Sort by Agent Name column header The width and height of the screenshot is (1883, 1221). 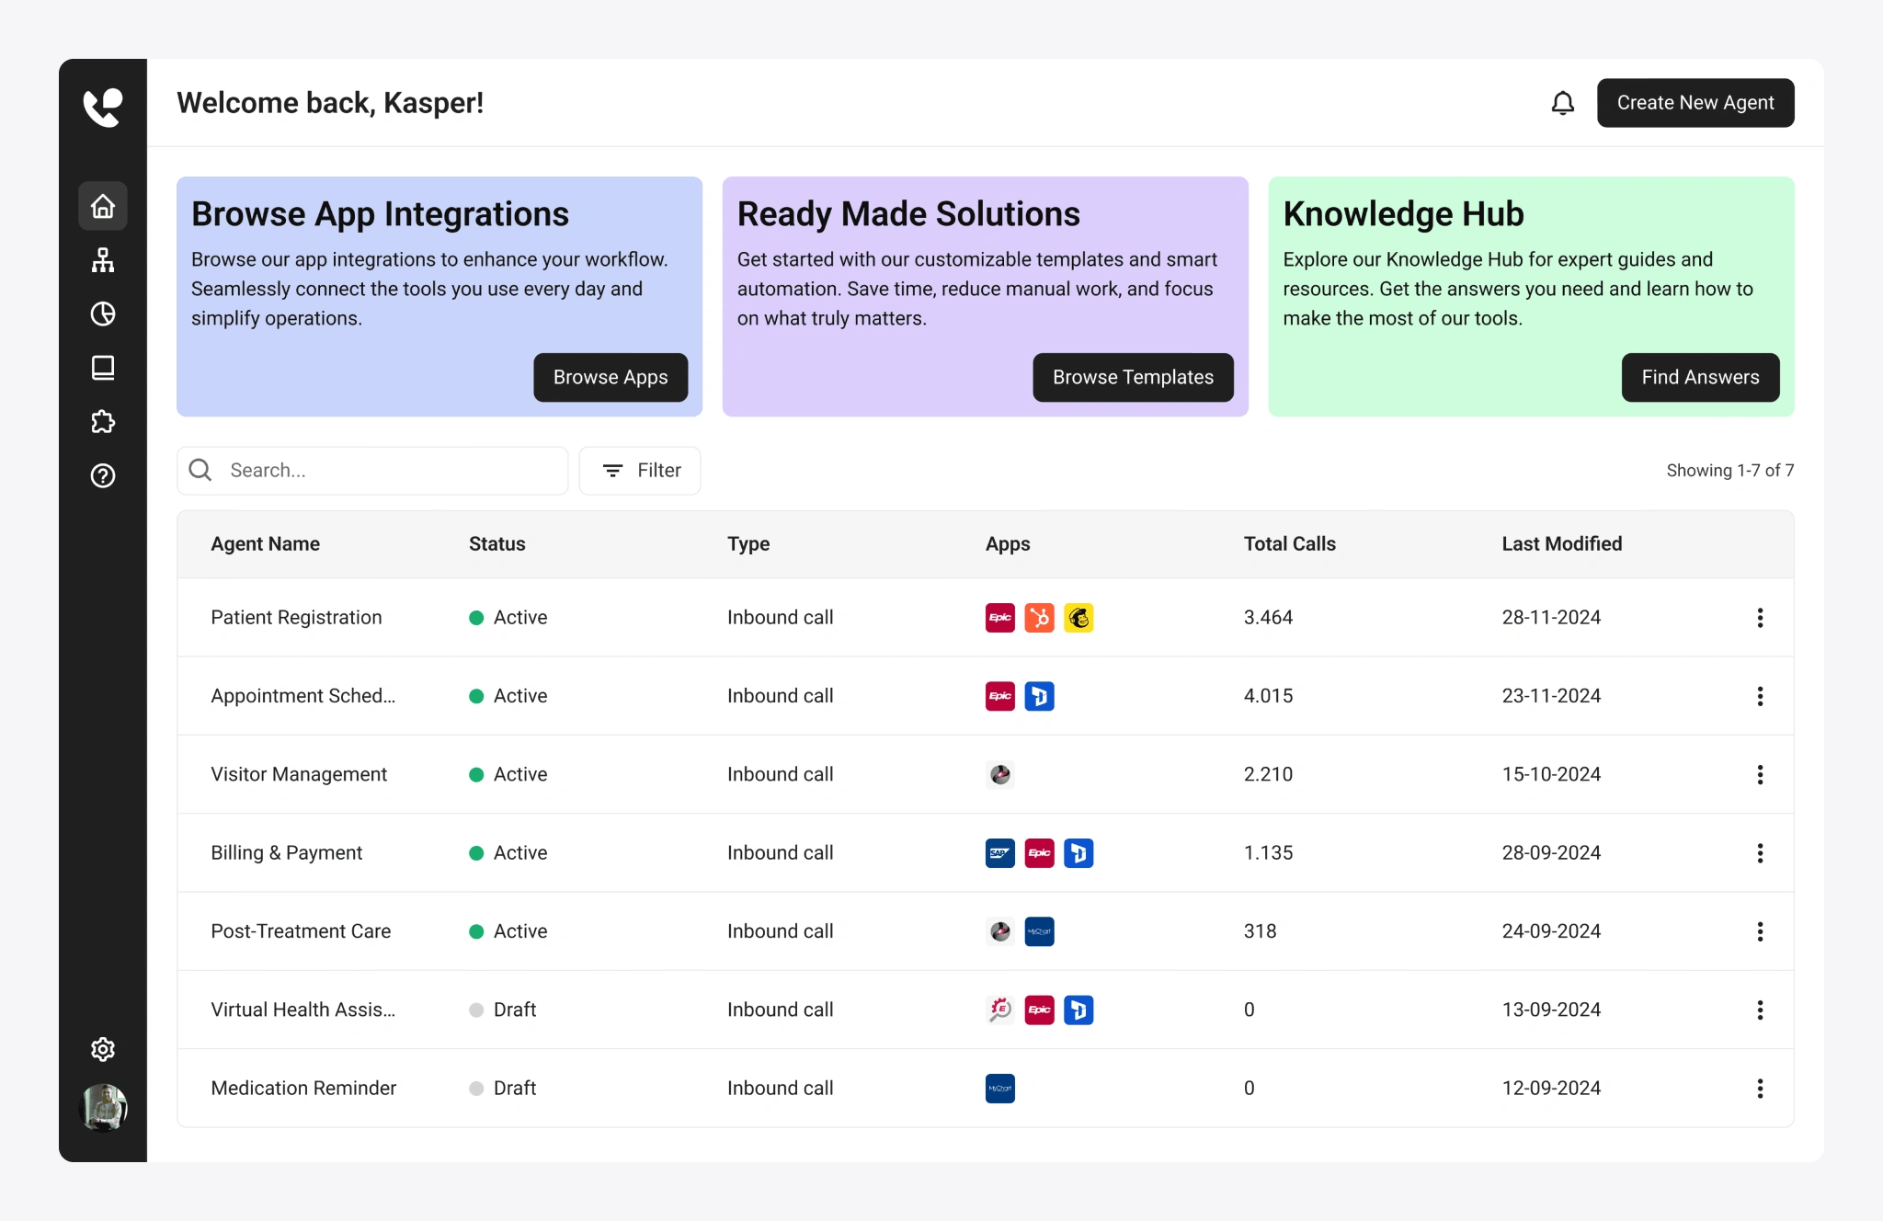pos(265,543)
